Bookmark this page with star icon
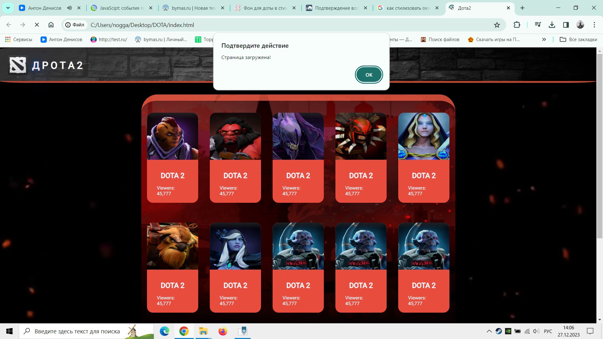Viewport: 603px width, 339px height. point(497,25)
